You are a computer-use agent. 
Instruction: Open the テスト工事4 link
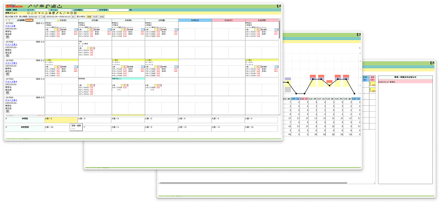pyautogui.click(x=12, y=82)
